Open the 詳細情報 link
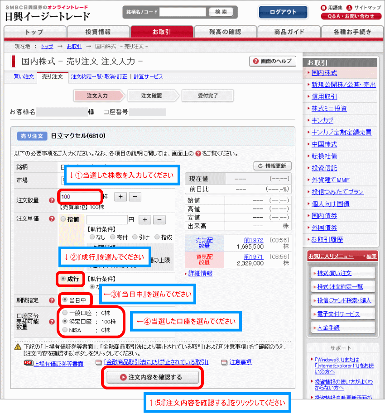The image size is (385, 413). (x=200, y=273)
